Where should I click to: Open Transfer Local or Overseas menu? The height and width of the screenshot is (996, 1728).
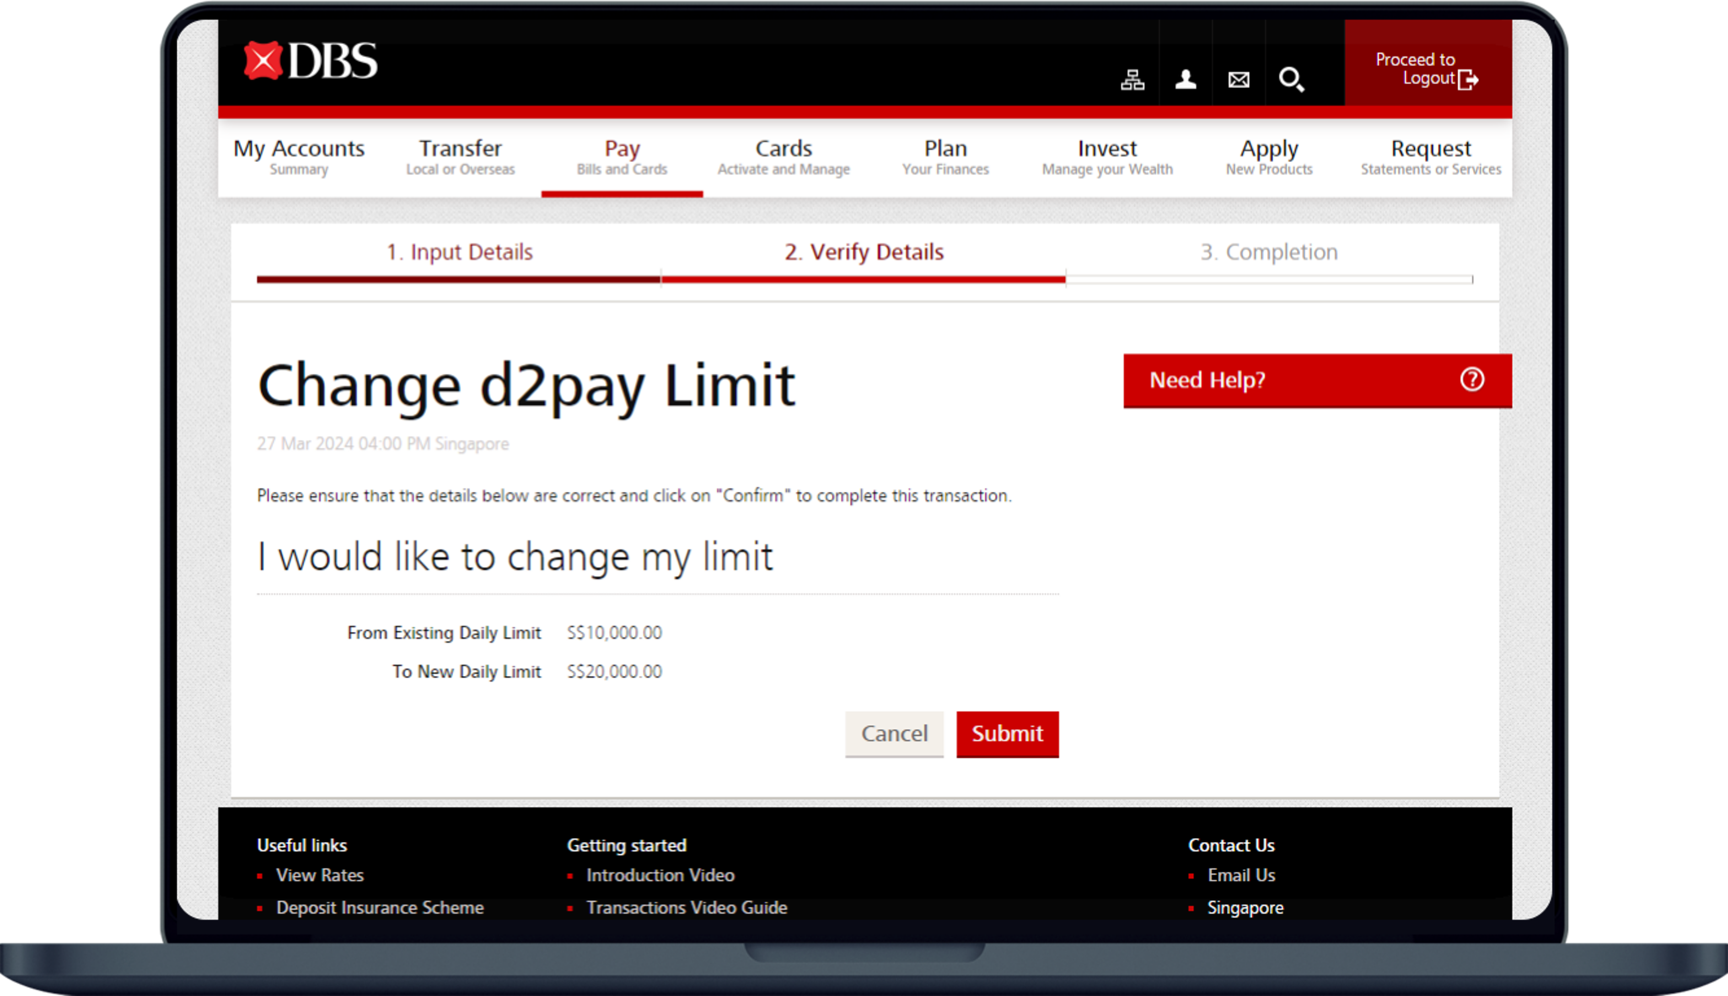click(460, 157)
